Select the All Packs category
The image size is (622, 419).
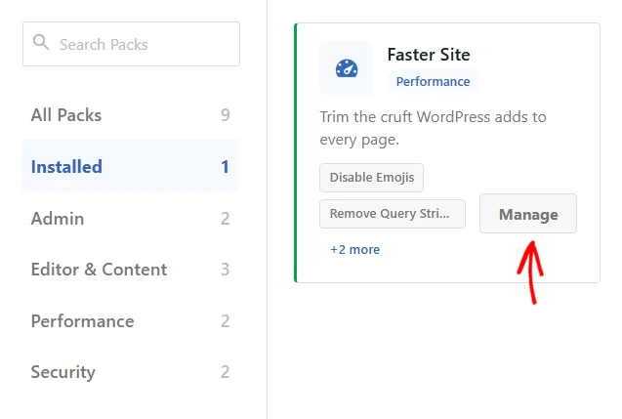(131, 115)
